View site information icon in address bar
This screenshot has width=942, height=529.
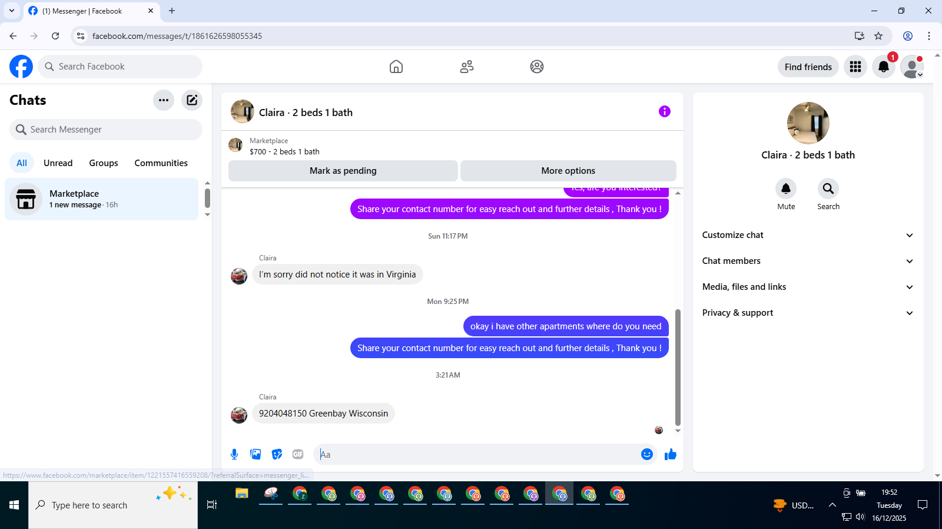81,36
